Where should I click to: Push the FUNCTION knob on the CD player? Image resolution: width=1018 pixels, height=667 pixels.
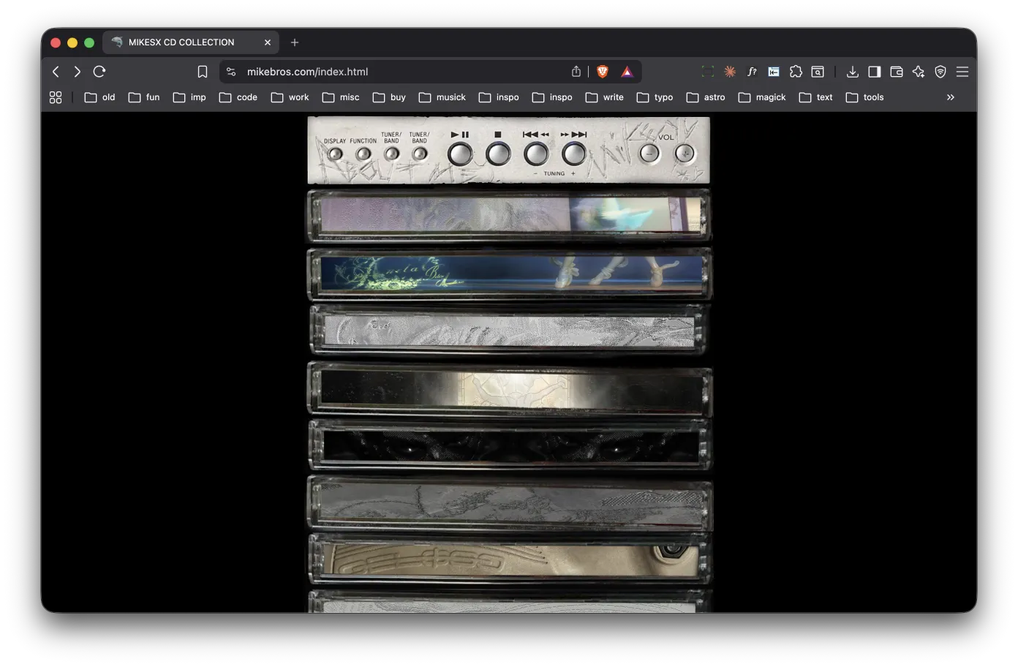pos(363,154)
